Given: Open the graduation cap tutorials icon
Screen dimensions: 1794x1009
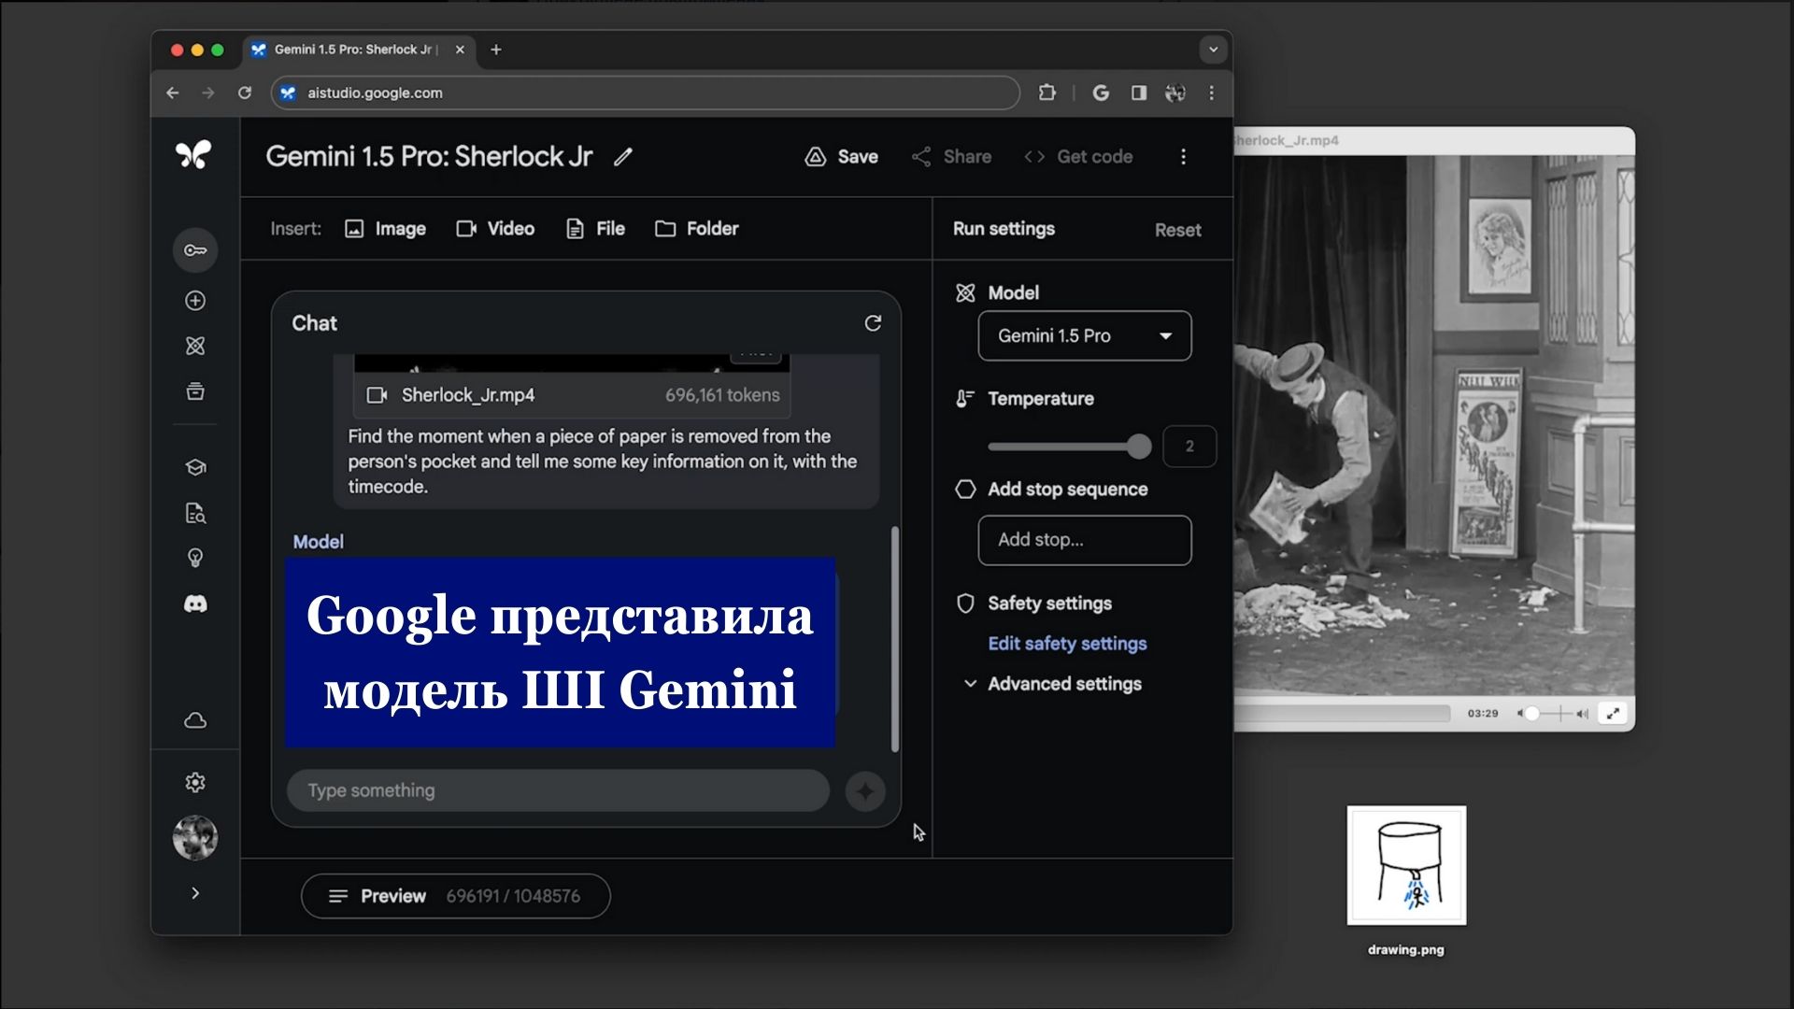Looking at the screenshot, I should [x=195, y=467].
